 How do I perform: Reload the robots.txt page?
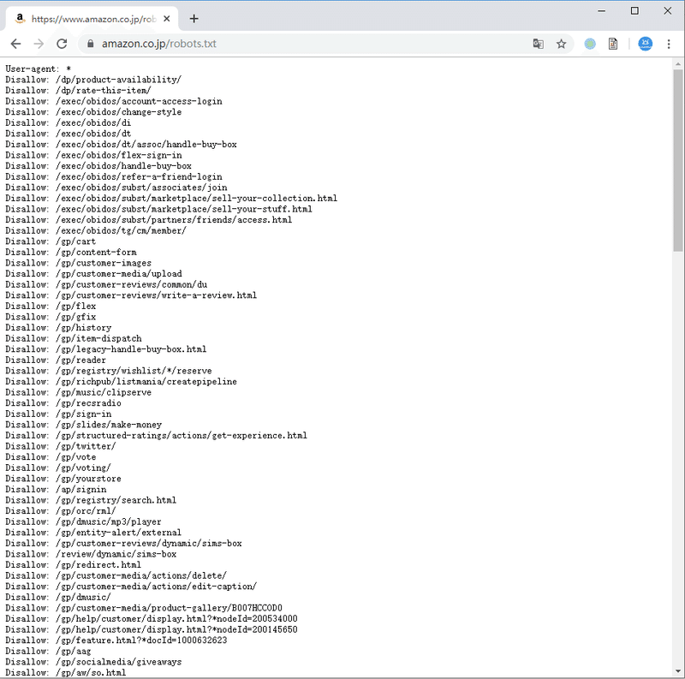click(x=62, y=44)
